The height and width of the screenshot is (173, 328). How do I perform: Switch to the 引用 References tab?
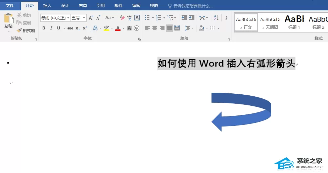[x=100, y=6]
